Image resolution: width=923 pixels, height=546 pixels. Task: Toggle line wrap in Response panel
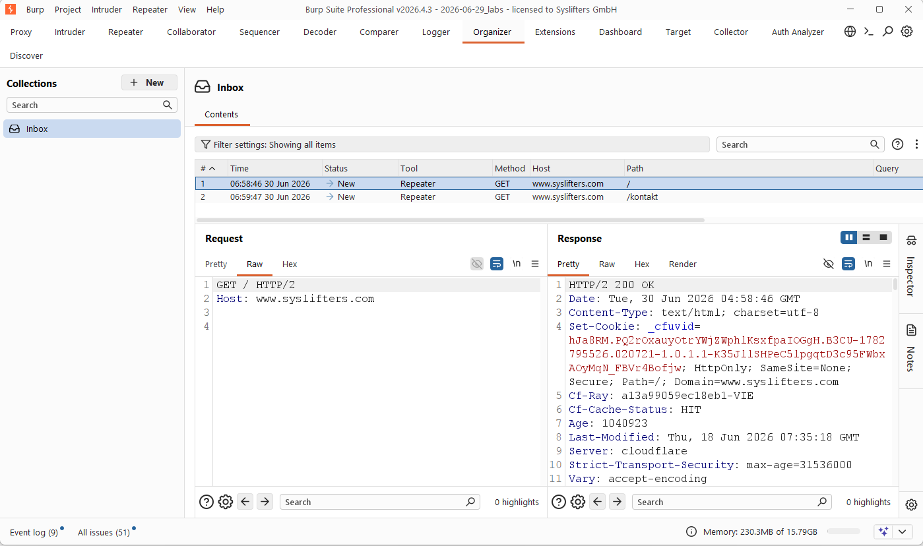[x=848, y=264]
